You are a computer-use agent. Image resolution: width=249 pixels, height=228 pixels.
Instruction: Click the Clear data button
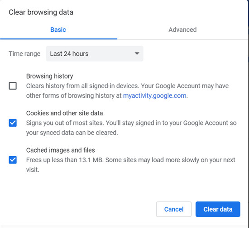[x=218, y=209]
